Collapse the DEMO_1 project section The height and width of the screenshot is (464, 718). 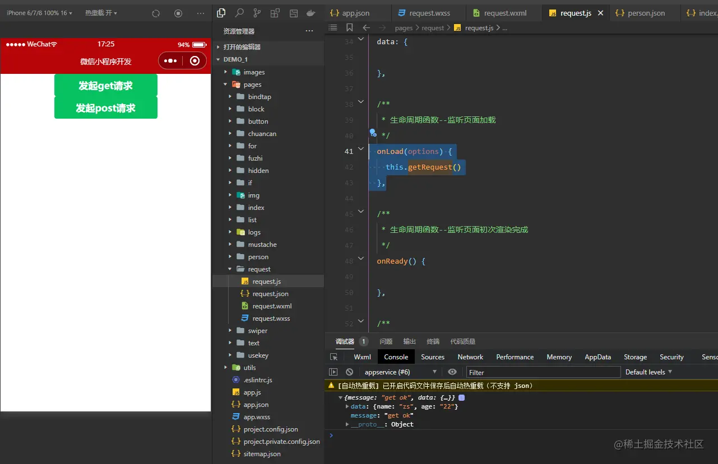(268, 59)
